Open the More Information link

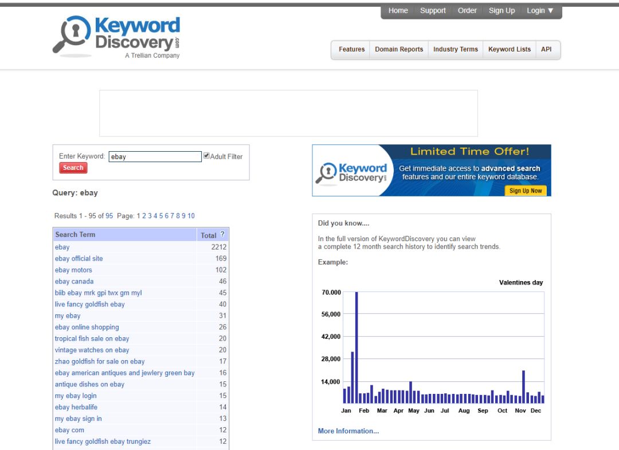tap(348, 431)
